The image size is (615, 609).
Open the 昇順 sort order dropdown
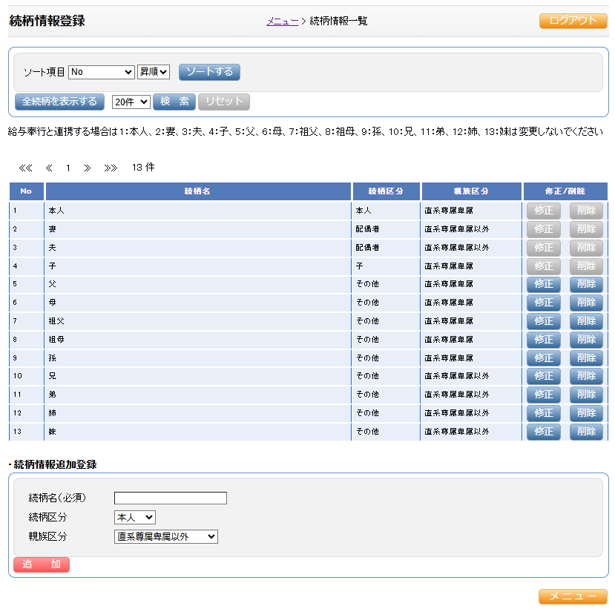click(x=154, y=72)
